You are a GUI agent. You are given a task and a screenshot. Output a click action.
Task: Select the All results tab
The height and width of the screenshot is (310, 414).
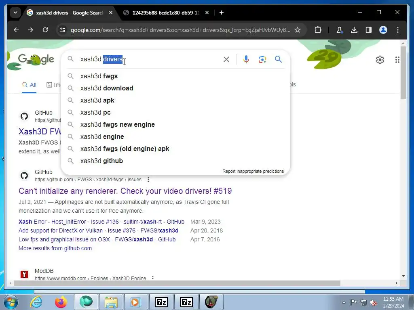29,85
